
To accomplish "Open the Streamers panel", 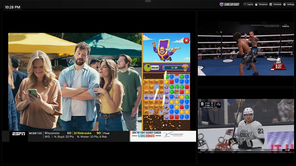I will pos(261,4).
